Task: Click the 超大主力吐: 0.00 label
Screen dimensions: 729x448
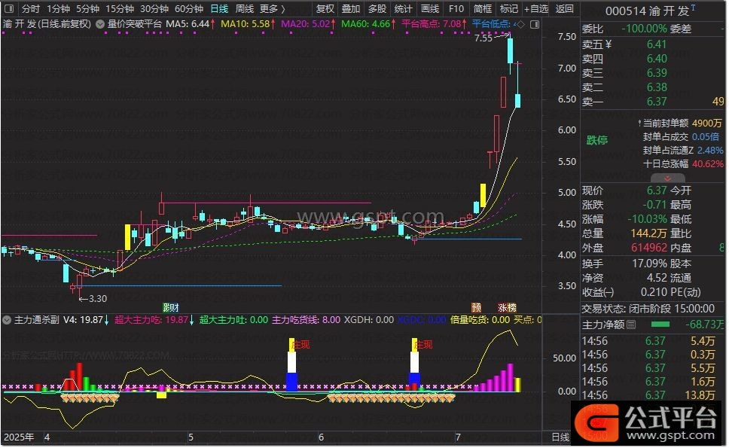Action: 234,320
